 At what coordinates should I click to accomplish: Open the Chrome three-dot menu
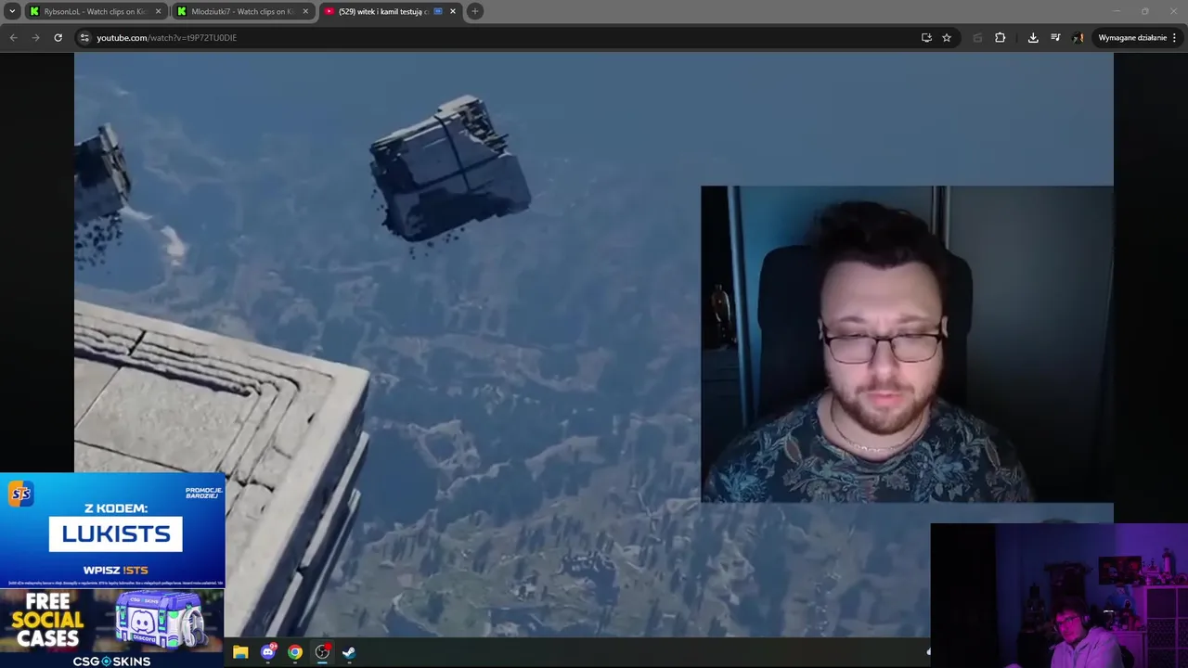point(1175,37)
